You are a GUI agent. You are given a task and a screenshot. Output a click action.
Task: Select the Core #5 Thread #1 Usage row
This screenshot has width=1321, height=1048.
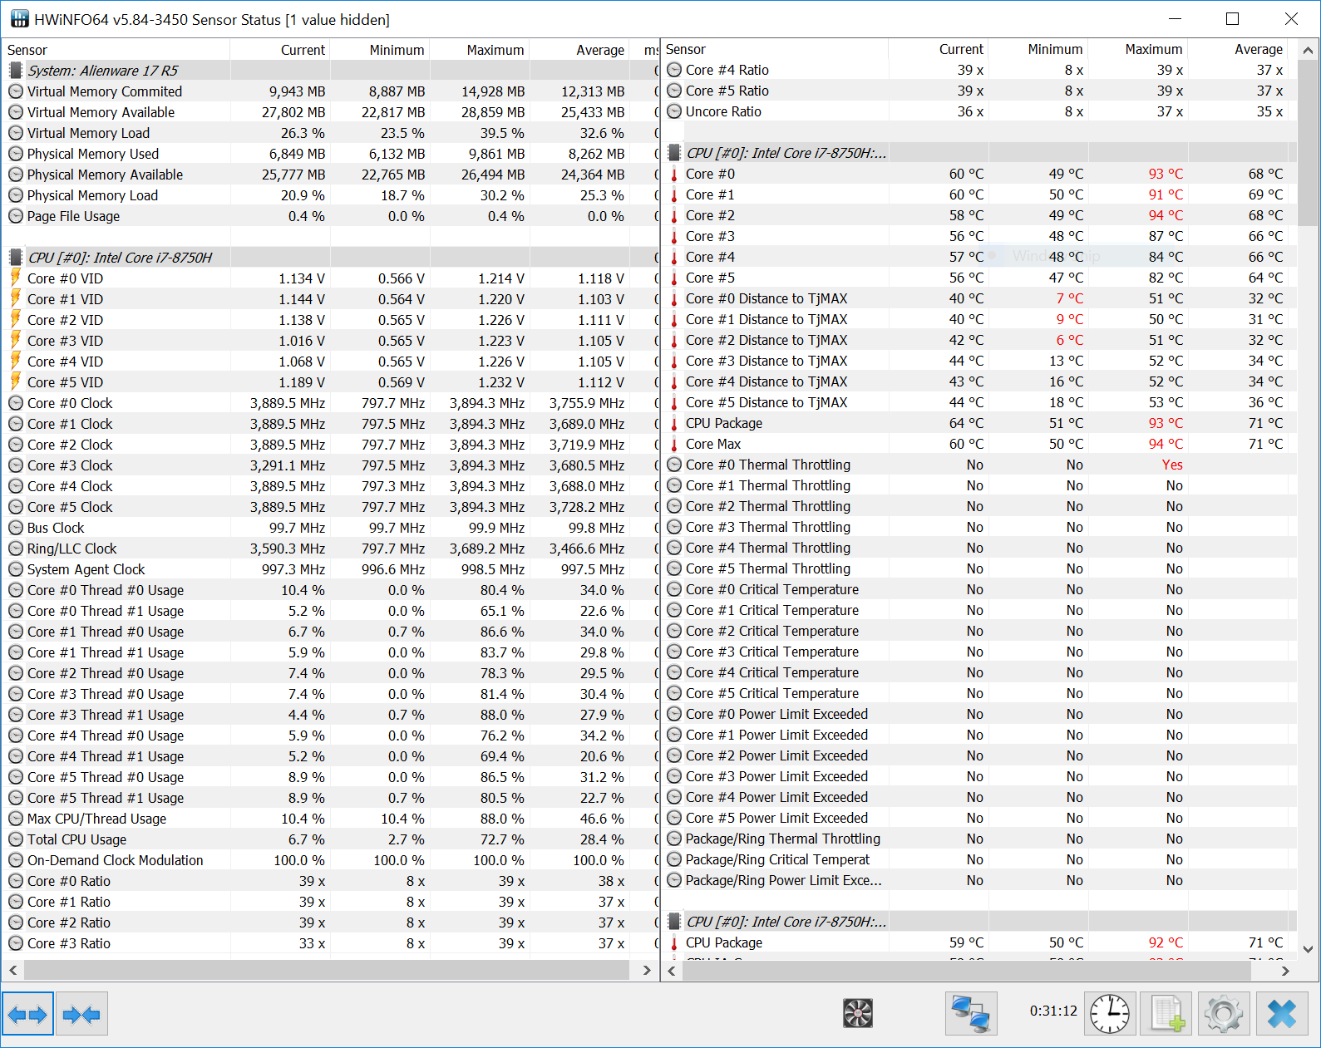[x=332, y=798]
